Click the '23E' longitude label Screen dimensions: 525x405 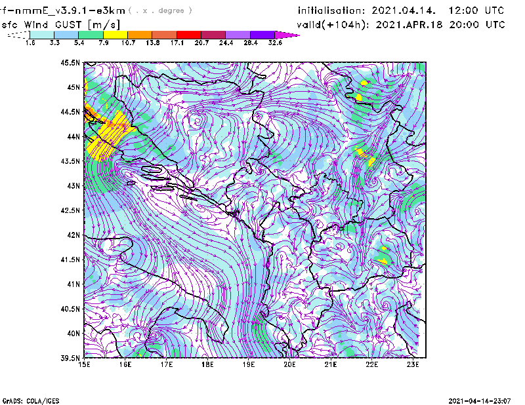point(413,364)
